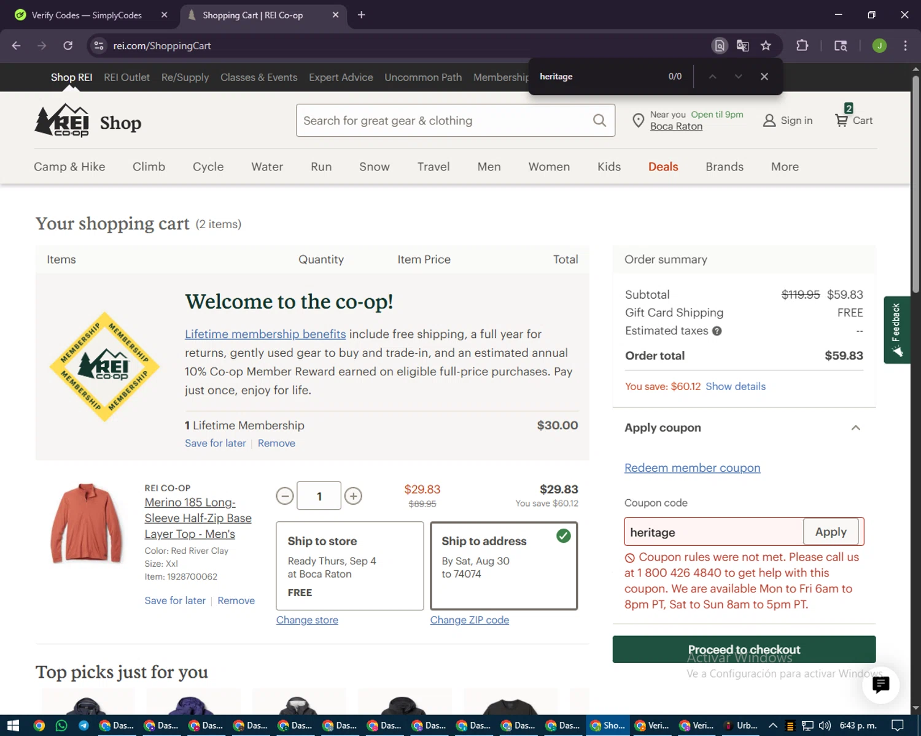Viewport: 921px width, 736px height.
Task: Open Chrome three-dot menu
Action: coord(905,45)
